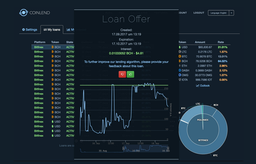The height and width of the screenshot is (164, 256).
Task: Give thumbs down feedback on loan
Action: tap(122, 74)
